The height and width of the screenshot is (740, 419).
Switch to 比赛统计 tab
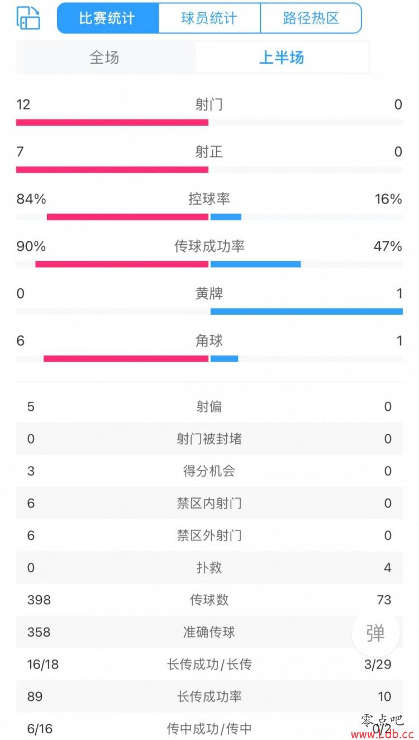pyautogui.click(x=108, y=18)
